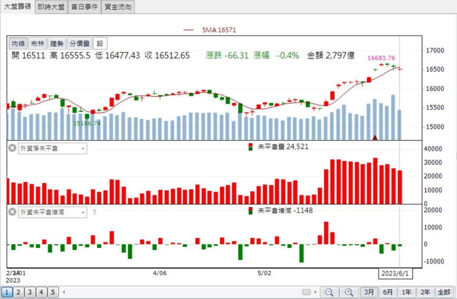Viewport: 457px width, 299px height.
Task: Remove the 外資淨未平倉 indicator panel
Action: [12, 148]
